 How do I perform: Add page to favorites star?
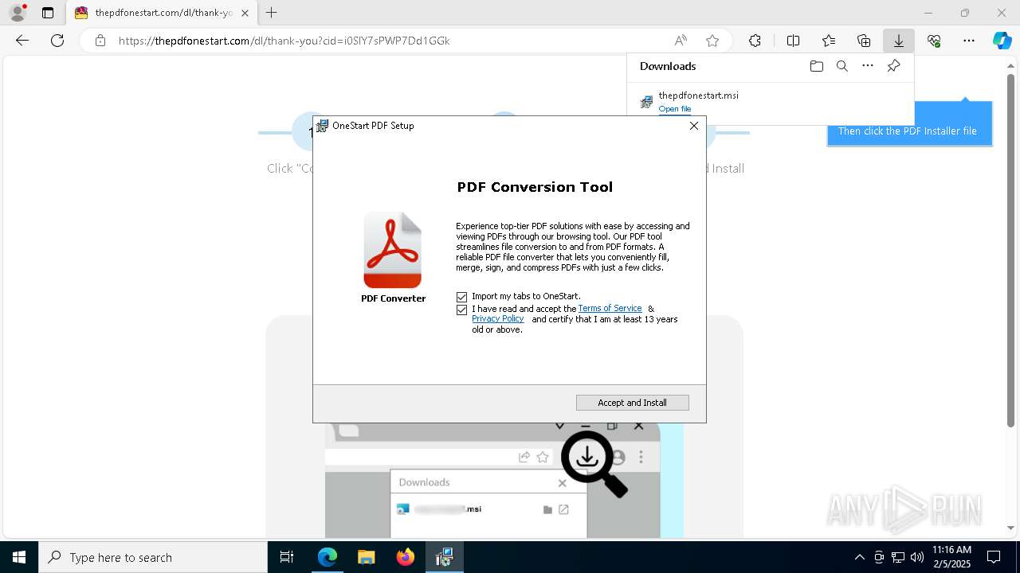click(712, 41)
